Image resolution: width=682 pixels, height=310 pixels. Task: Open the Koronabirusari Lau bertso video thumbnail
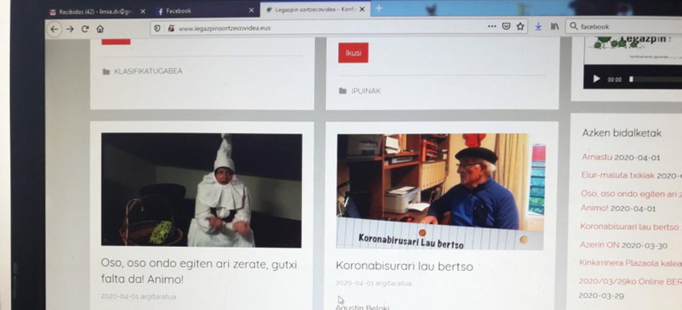(x=440, y=191)
